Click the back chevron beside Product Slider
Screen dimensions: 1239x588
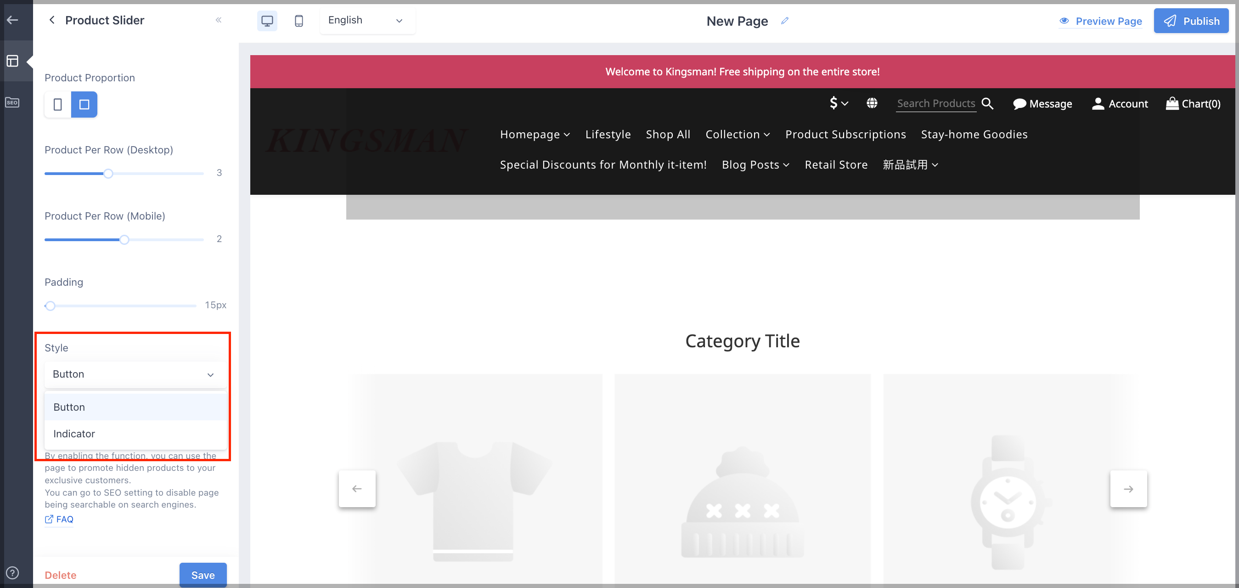coord(52,20)
